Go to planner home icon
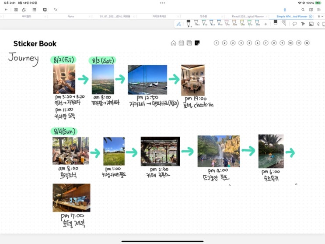The width and height of the screenshot is (325, 244). pyautogui.click(x=173, y=43)
